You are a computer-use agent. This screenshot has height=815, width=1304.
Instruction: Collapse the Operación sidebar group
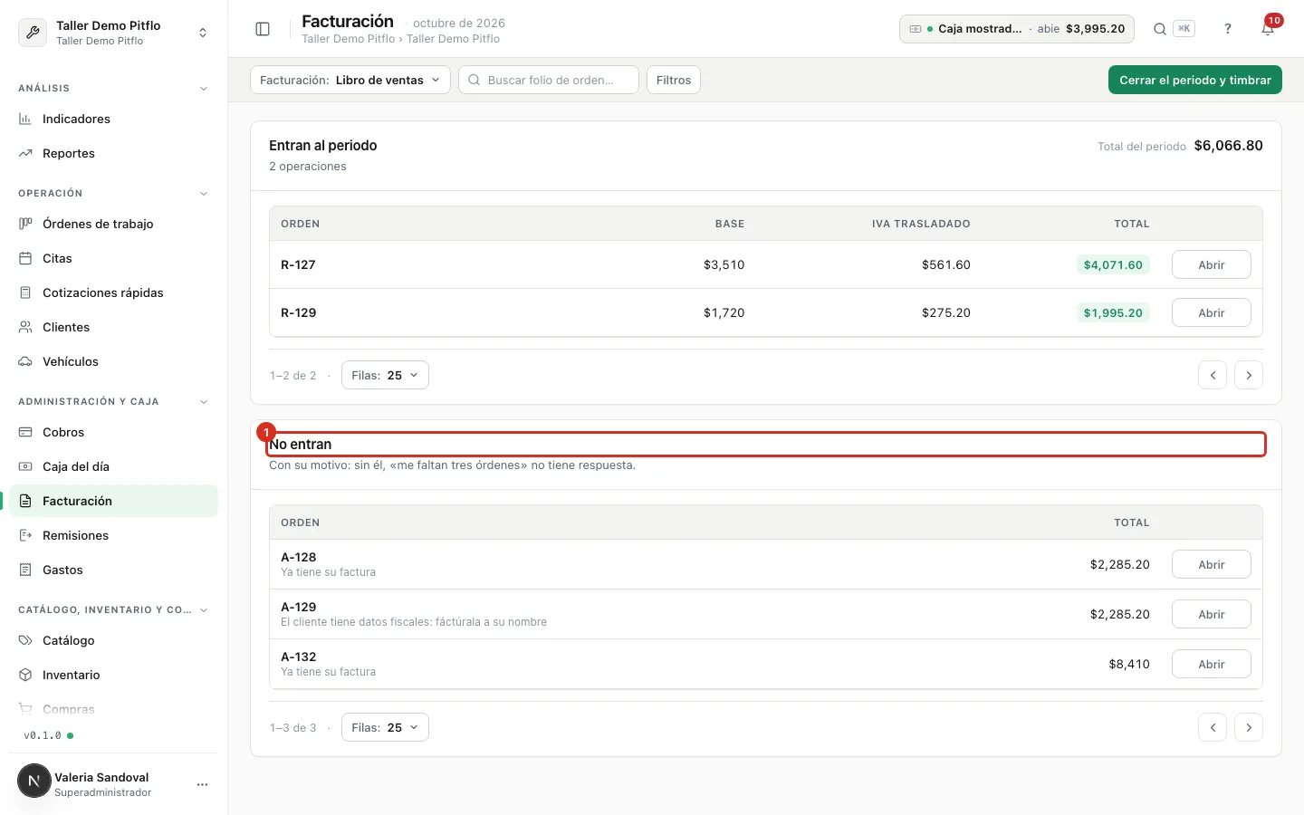pyautogui.click(x=204, y=194)
